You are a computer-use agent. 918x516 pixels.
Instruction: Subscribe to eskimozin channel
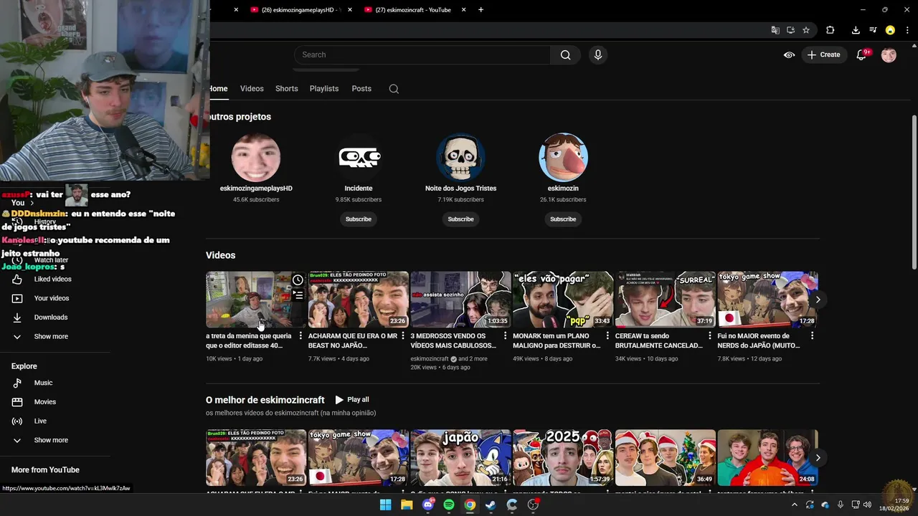tap(563, 219)
